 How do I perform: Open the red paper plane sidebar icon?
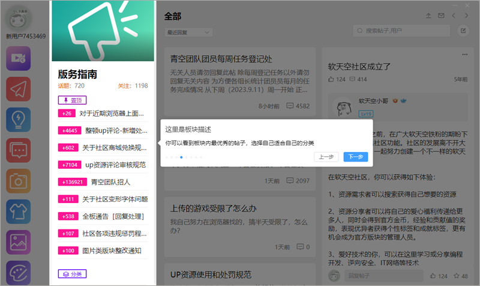point(19,89)
